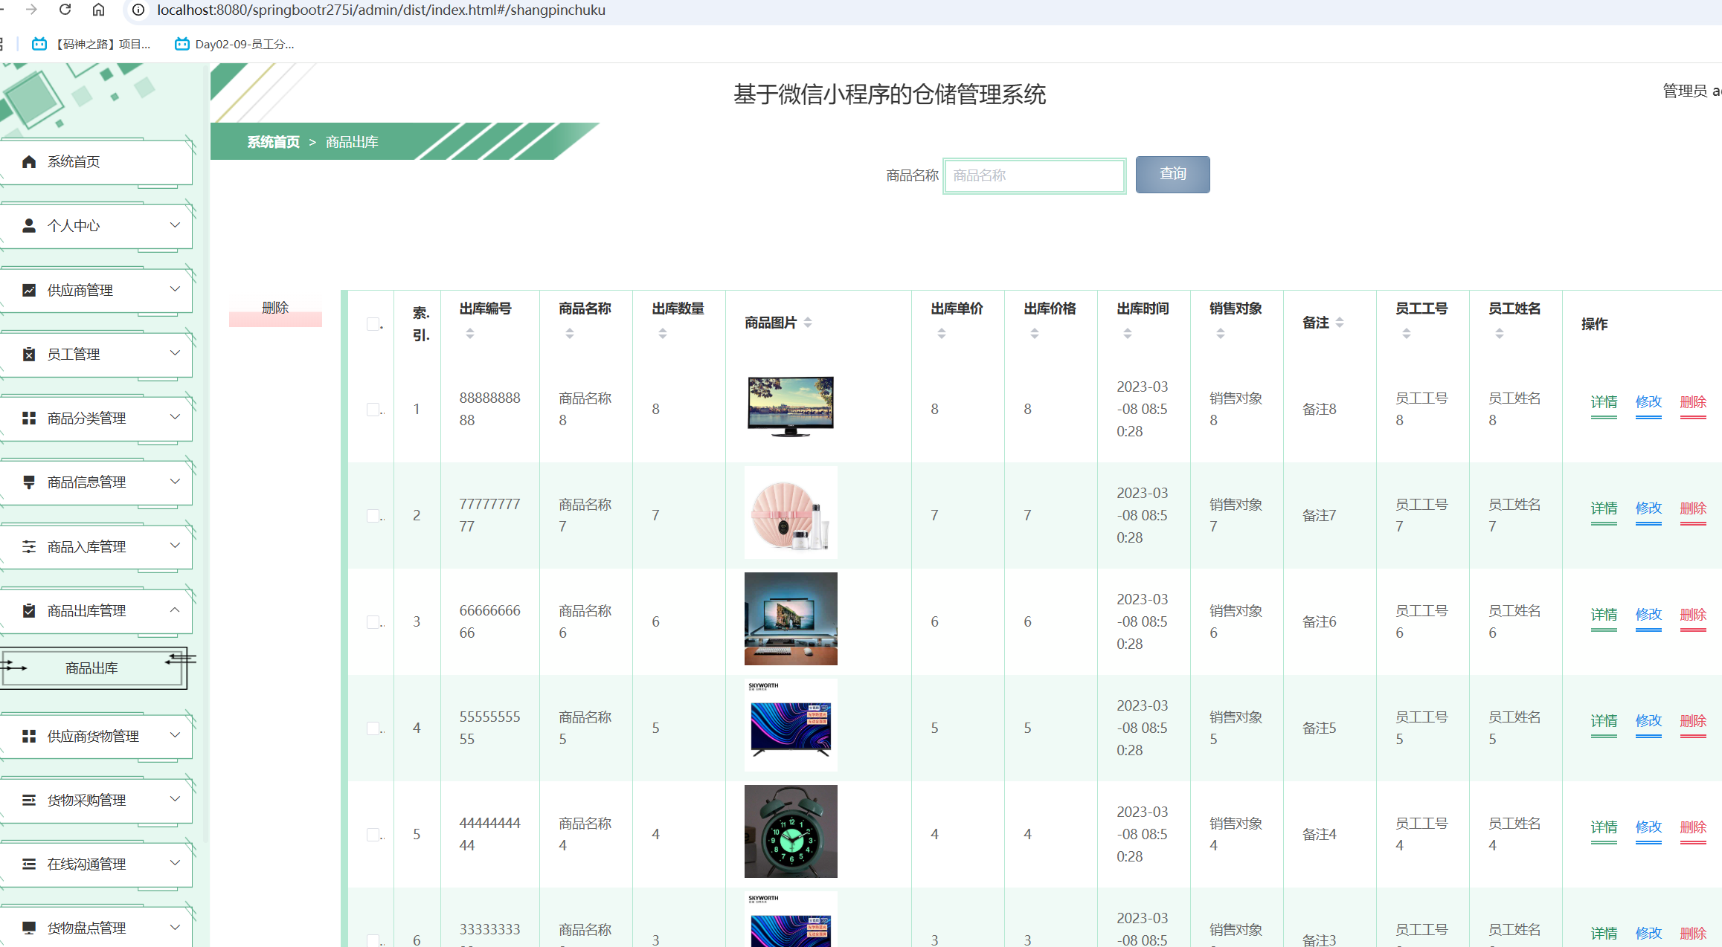
Task: Select the 商品出库 submenu item
Action: point(91,668)
